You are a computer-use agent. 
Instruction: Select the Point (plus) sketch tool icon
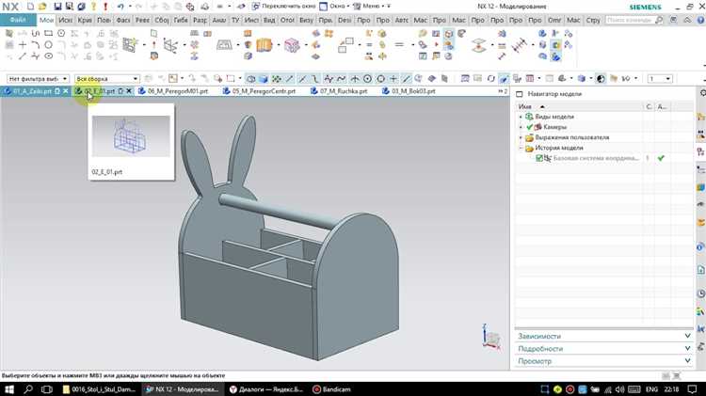[x=23, y=44]
